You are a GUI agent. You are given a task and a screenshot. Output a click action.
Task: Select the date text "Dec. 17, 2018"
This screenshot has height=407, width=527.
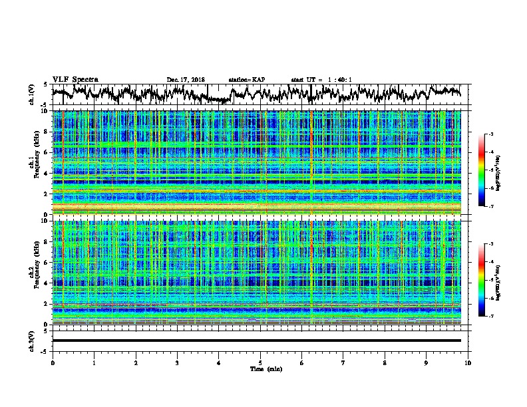tap(186, 80)
